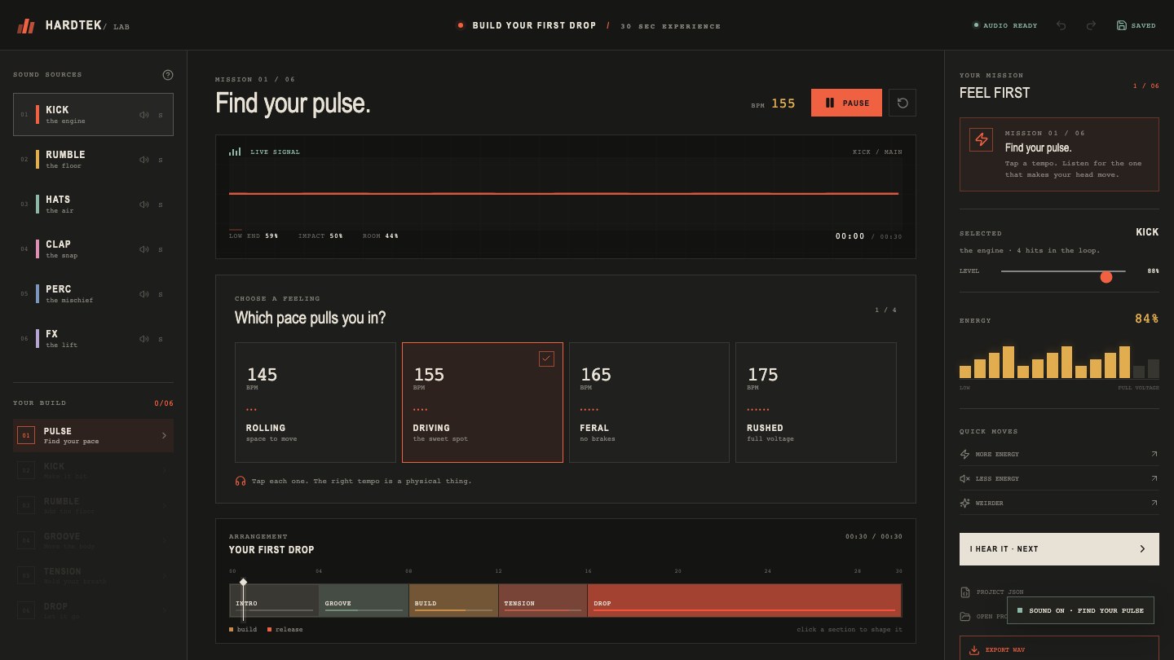Viewport: 1174px width, 660px height.
Task: Select the 145 BPM Rolling pace card
Action: point(316,403)
